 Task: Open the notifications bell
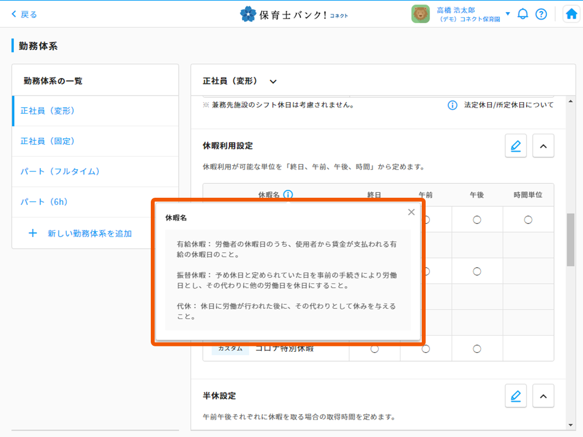523,14
